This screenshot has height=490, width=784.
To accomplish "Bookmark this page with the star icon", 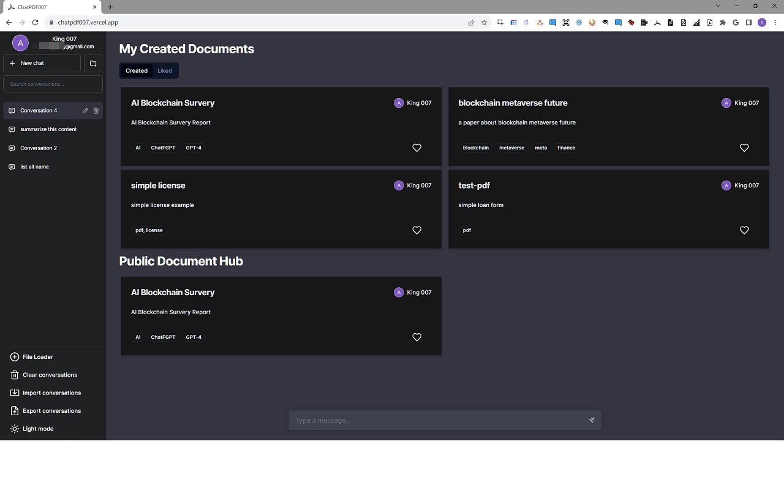I will tap(484, 23).
